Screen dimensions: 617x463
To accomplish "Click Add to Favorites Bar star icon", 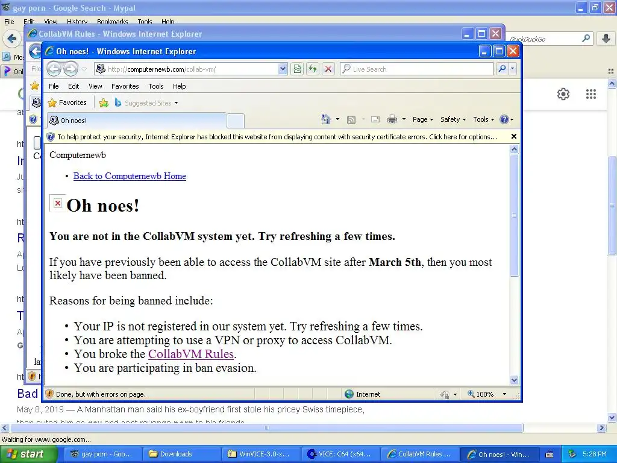I will (x=104, y=103).
